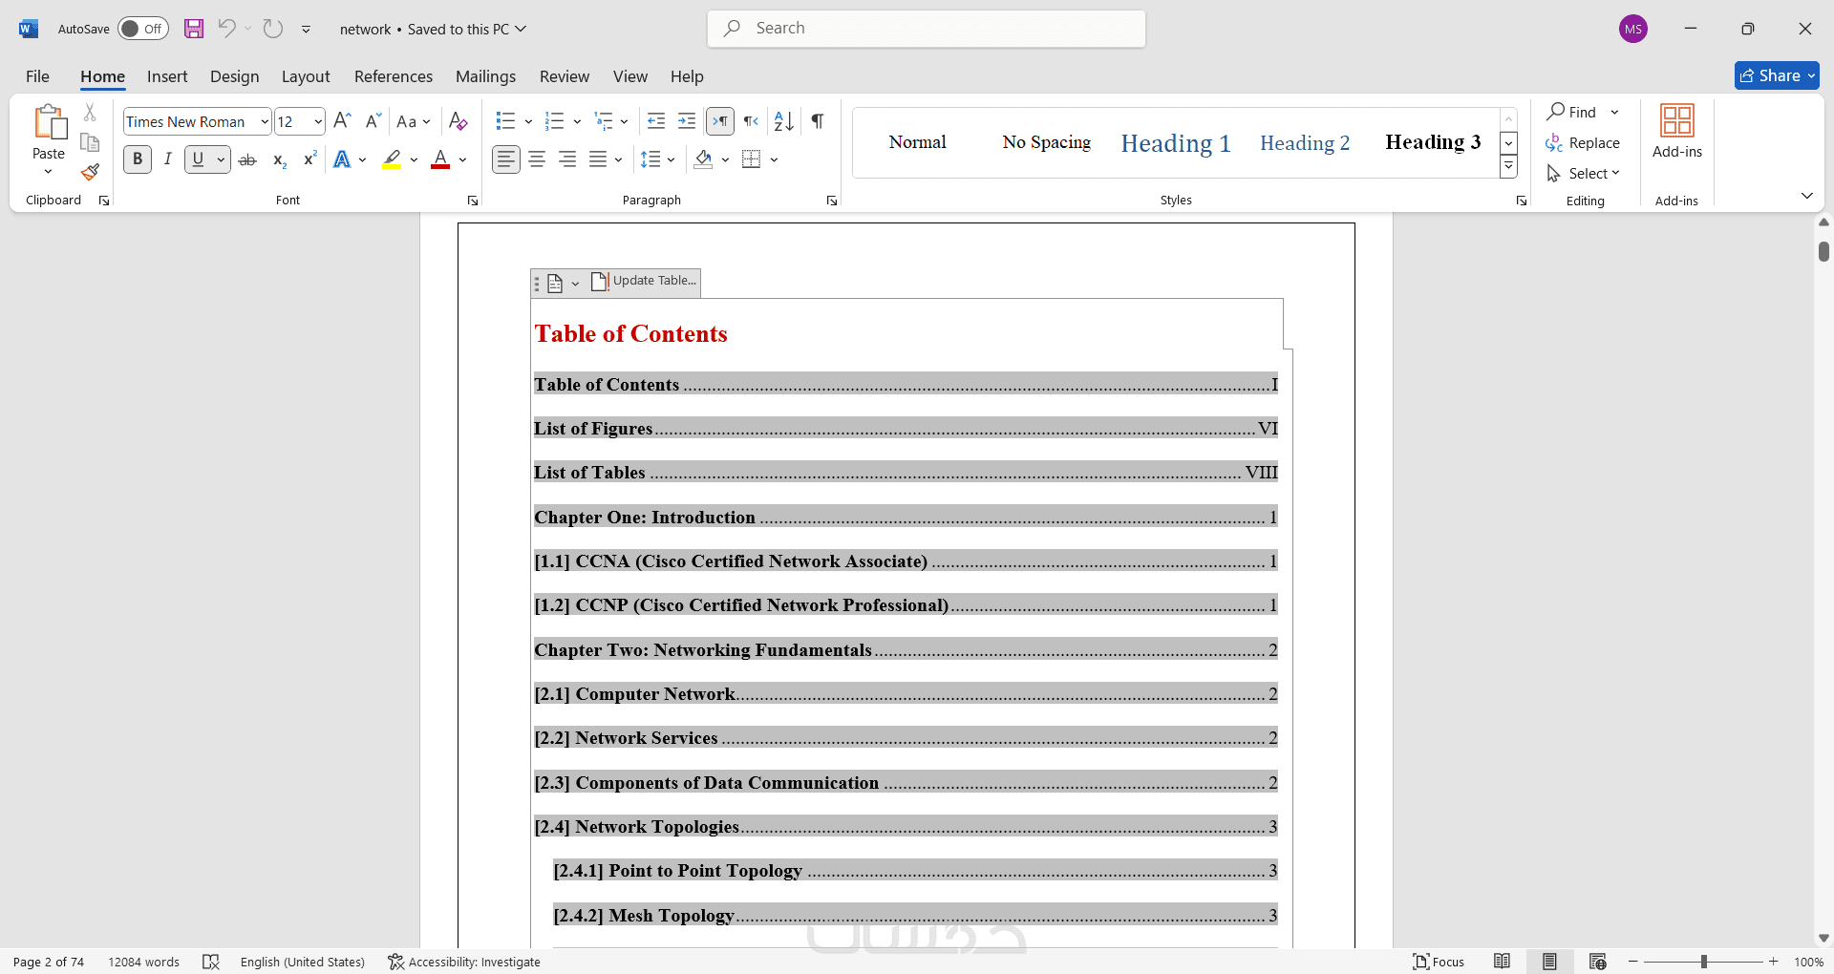This screenshot has height=974, width=1834.
Task: Open the Add-ins icon
Action: (1677, 132)
